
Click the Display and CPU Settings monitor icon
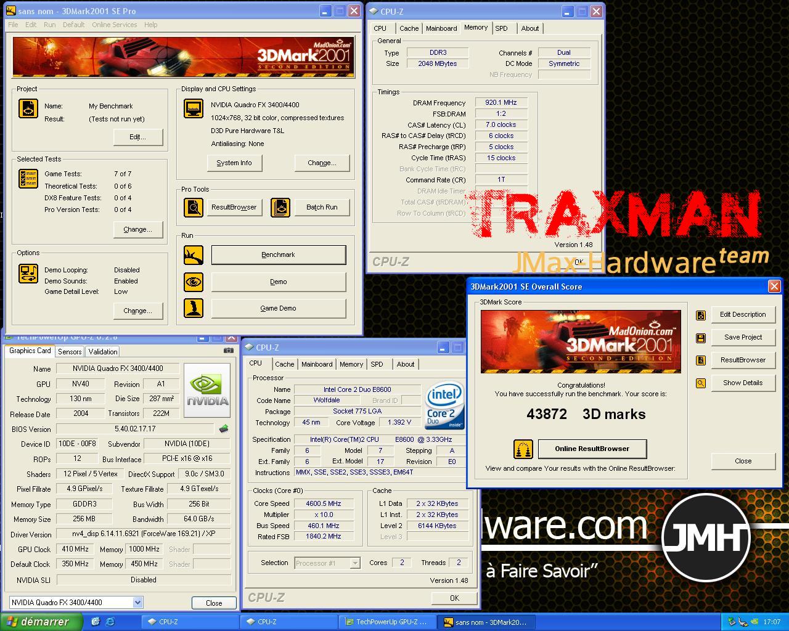pos(194,108)
